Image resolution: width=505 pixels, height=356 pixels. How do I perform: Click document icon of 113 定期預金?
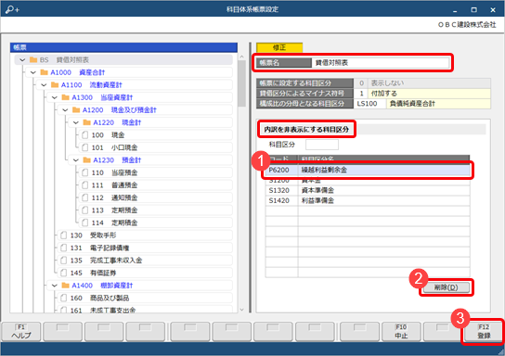point(85,210)
